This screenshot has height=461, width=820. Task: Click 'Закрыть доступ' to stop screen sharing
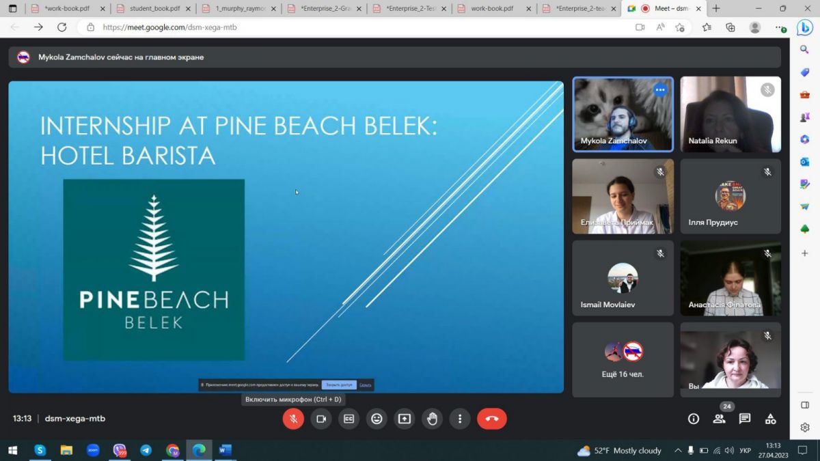pos(339,385)
